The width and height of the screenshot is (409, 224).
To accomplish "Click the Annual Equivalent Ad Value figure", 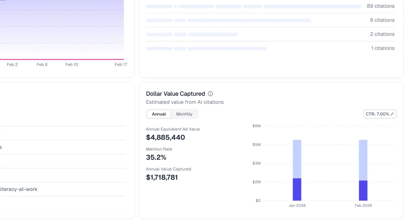I will 165,137.
